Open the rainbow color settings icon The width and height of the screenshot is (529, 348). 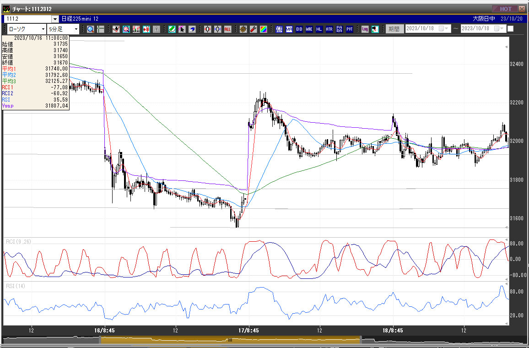(264, 29)
